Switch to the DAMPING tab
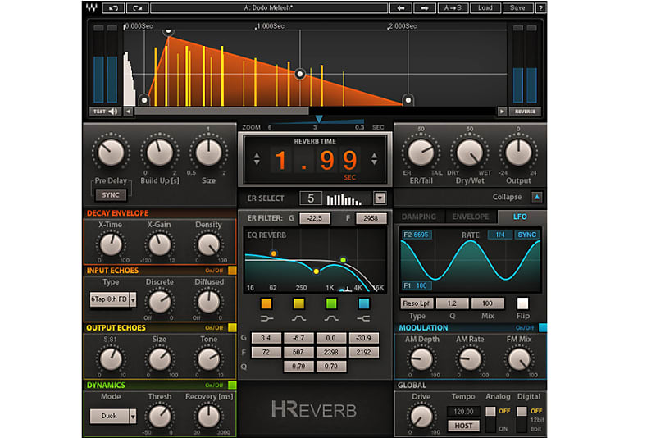The width and height of the screenshot is (656, 438). pyautogui.click(x=419, y=217)
